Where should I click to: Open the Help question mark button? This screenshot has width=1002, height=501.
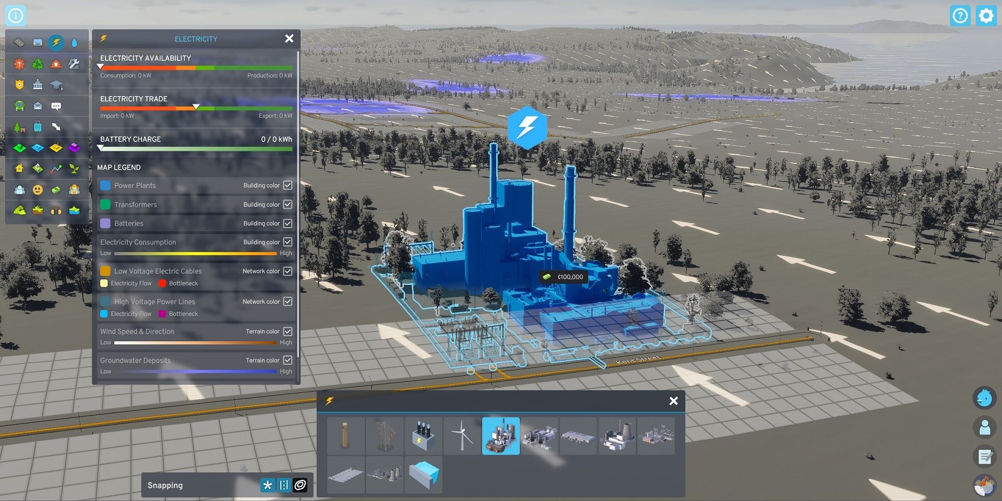click(x=960, y=16)
